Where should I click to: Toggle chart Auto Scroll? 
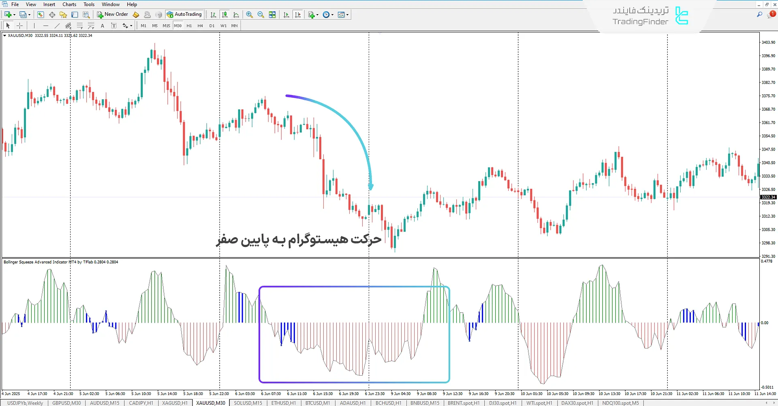pyautogui.click(x=286, y=15)
